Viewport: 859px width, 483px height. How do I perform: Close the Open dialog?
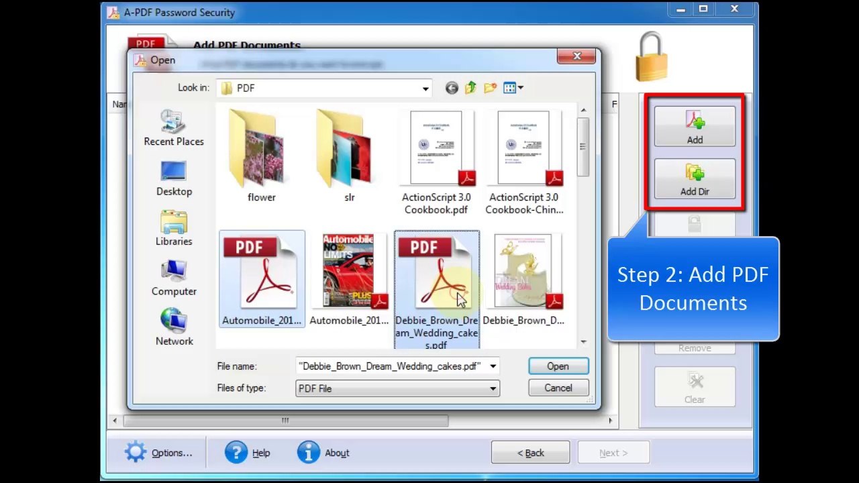576,56
